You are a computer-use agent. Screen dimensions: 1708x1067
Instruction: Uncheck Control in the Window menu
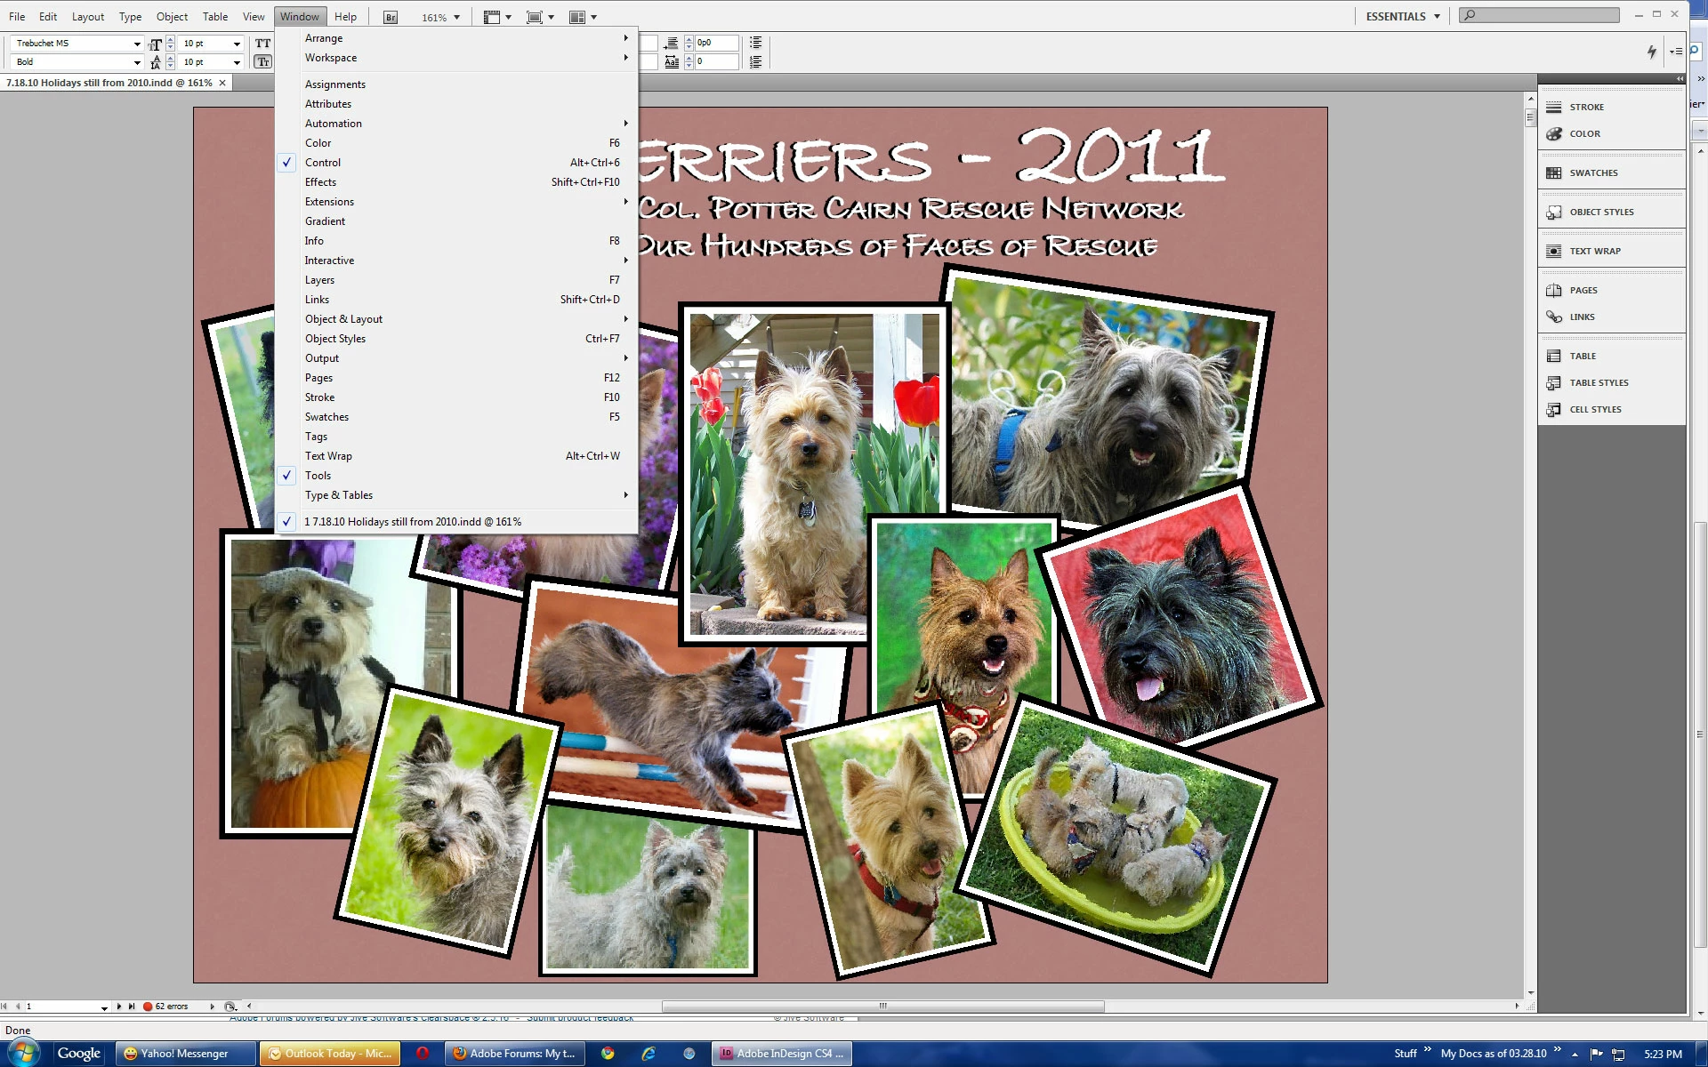323,163
